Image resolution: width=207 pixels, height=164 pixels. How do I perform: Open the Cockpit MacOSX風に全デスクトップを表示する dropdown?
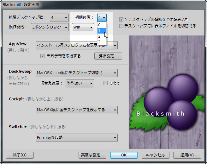pos(77,110)
